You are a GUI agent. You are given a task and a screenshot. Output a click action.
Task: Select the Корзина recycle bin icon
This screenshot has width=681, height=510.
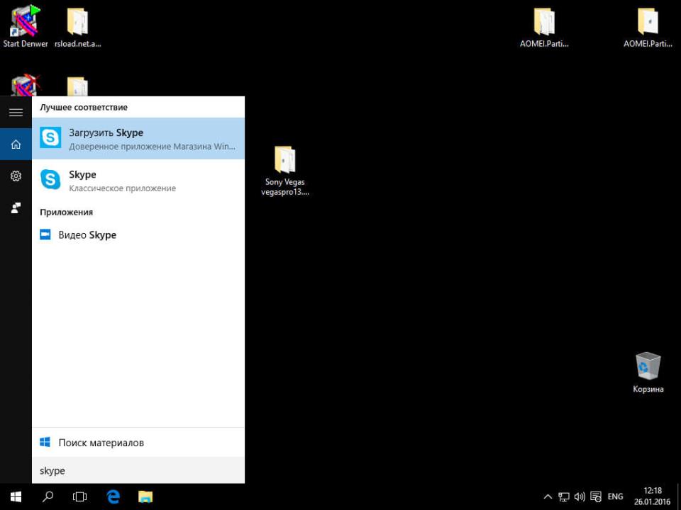648,373
